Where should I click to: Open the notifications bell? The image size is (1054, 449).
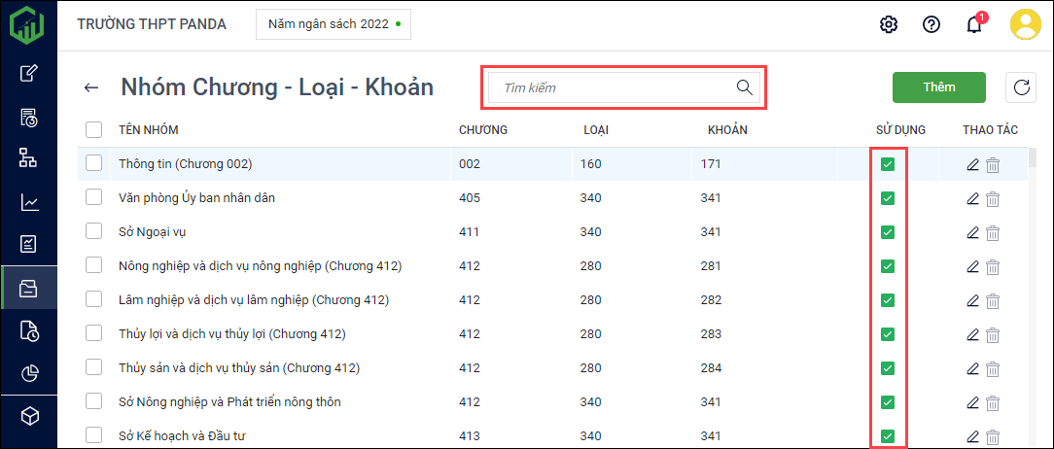974,25
